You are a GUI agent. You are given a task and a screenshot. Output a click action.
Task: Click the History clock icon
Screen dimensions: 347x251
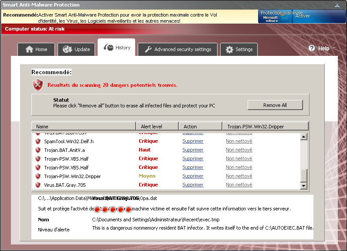[x=109, y=47]
